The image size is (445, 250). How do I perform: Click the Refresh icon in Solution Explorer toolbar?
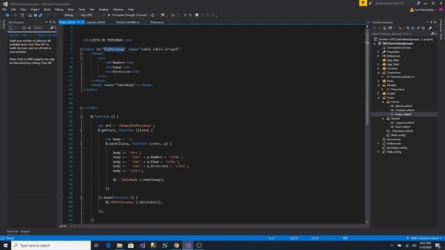[x=413, y=28]
